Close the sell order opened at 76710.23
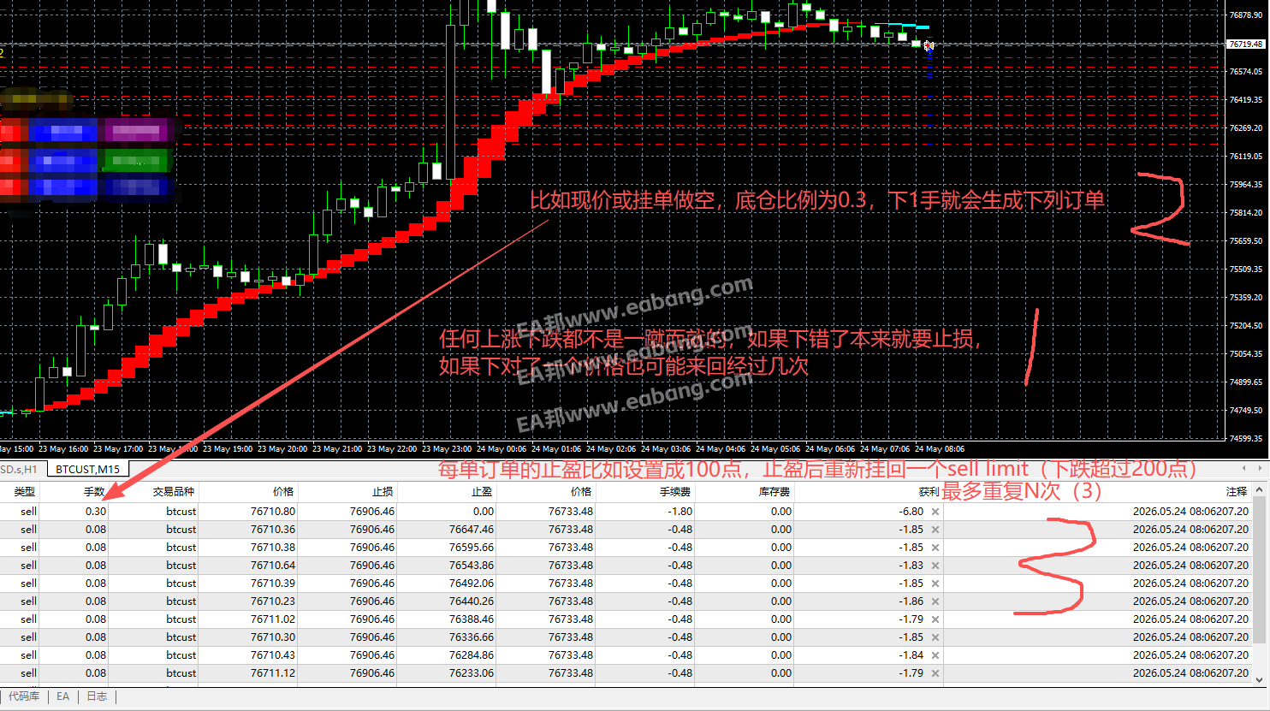Screen dimensions: 1270x711 [x=935, y=601]
